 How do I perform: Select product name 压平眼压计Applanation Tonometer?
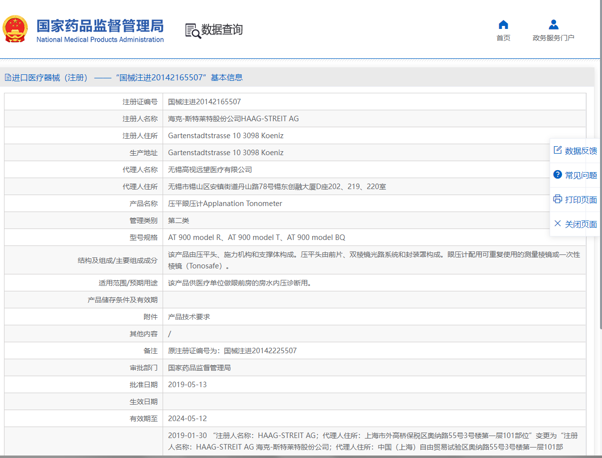tap(225, 204)
